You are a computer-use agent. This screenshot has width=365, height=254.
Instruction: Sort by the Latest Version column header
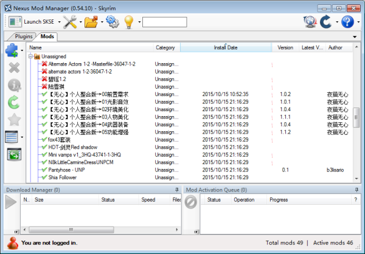312,47
